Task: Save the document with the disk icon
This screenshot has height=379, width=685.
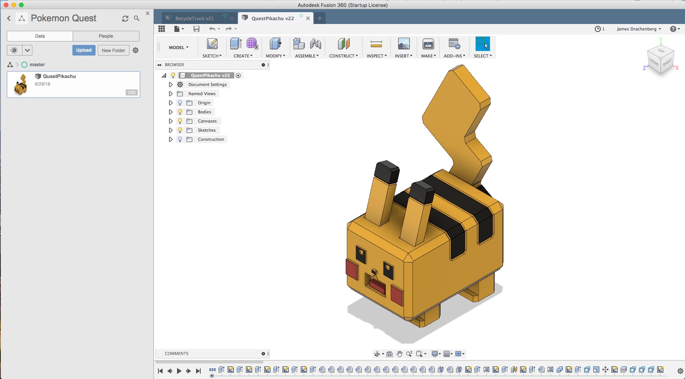Action: point(196,29)
